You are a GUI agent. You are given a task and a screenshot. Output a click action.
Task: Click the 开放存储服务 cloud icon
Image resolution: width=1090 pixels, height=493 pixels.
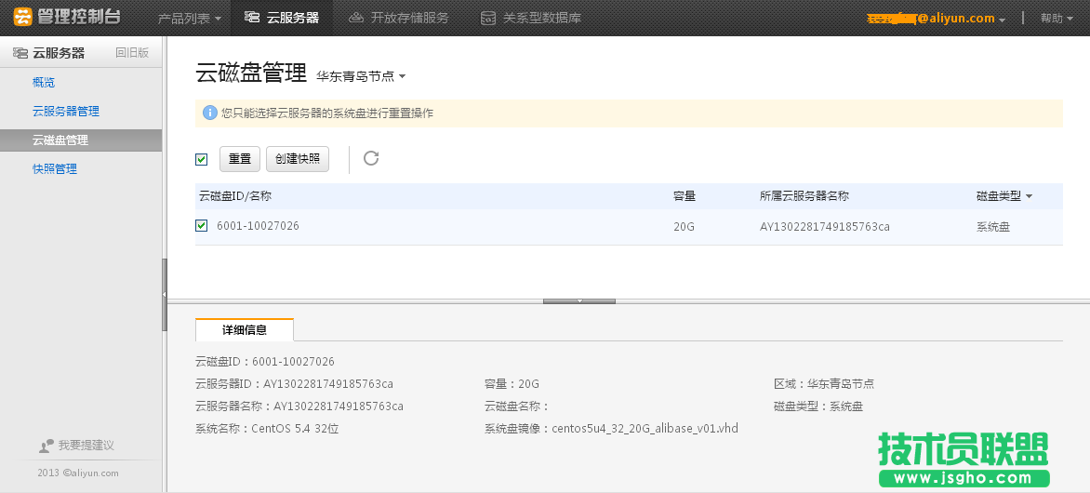pyautogui.click(x=355, y=18)
